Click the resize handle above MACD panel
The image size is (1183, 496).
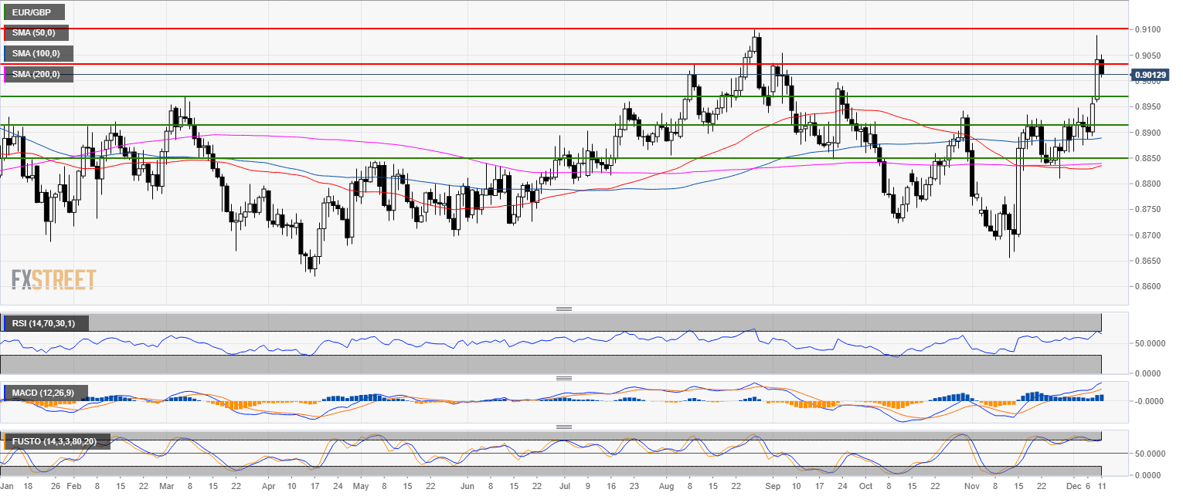564,378
